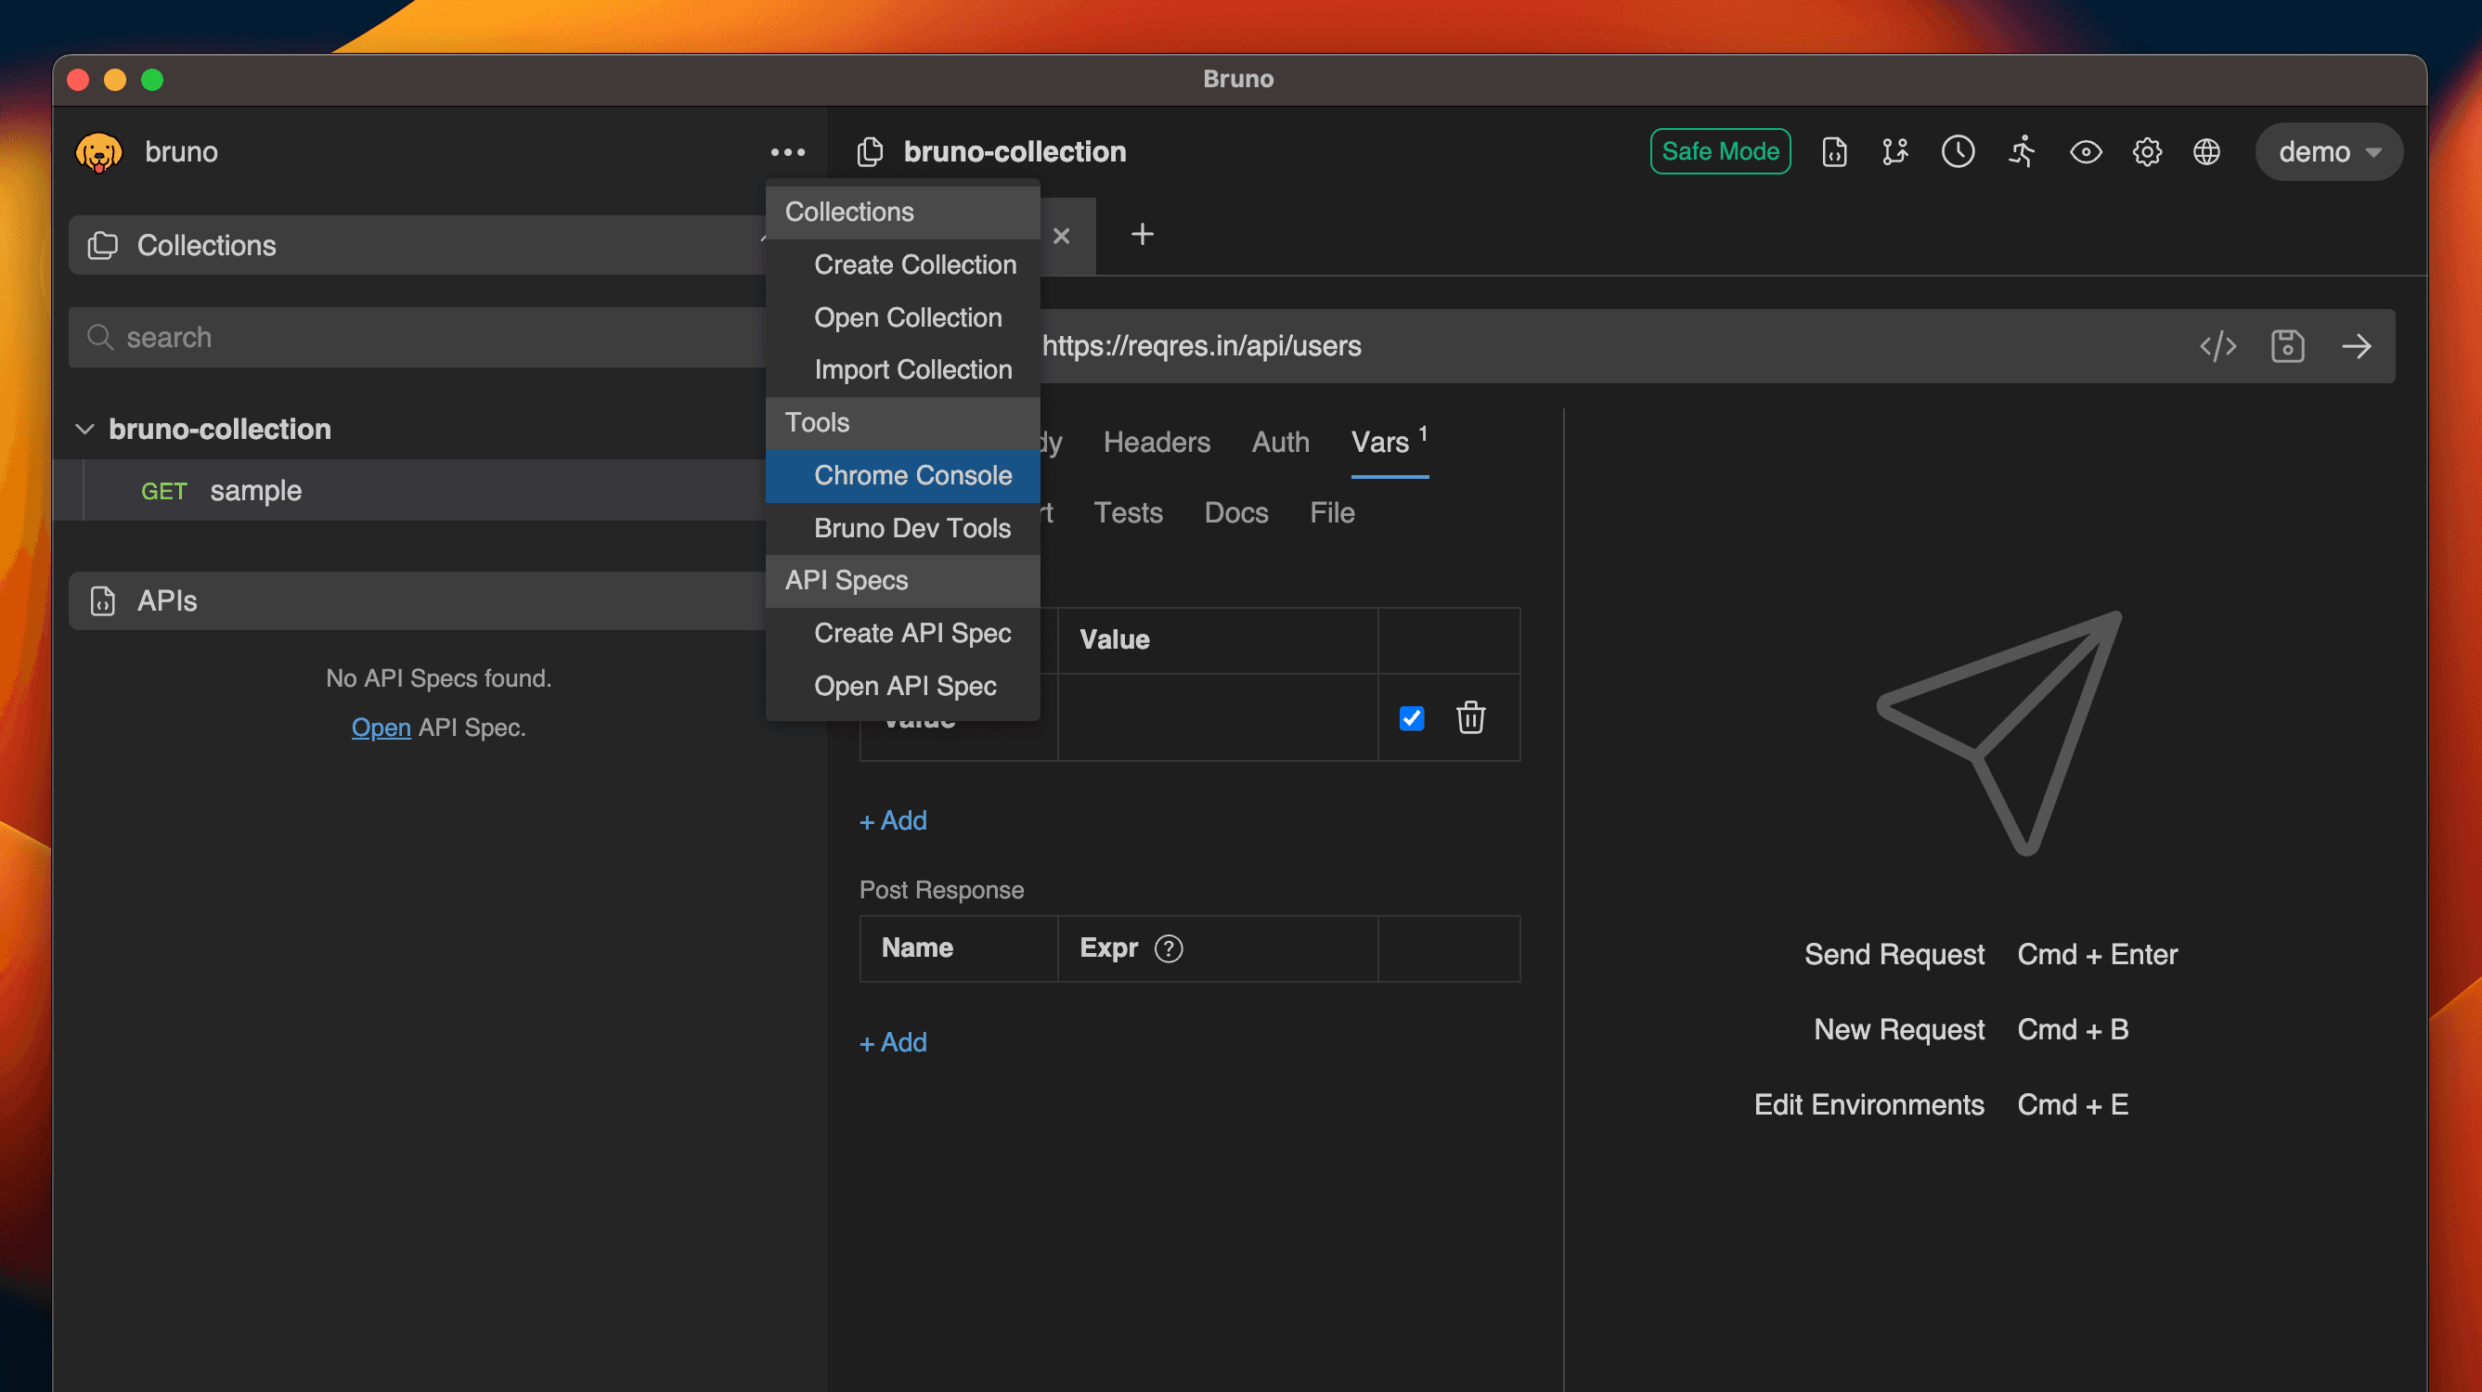Send request with the arrow icon
This screenshot has height=1392, width=2482.
pyautogui.click(x=2356, y=346)
